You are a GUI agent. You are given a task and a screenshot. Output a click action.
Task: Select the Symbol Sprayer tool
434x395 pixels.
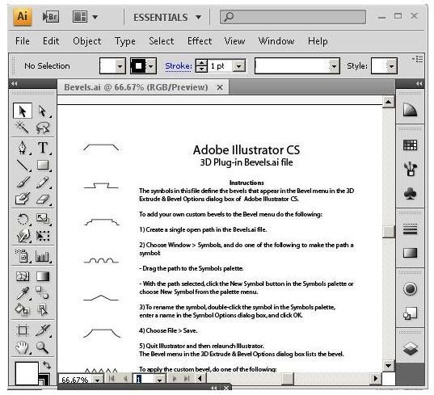point(22,256)
